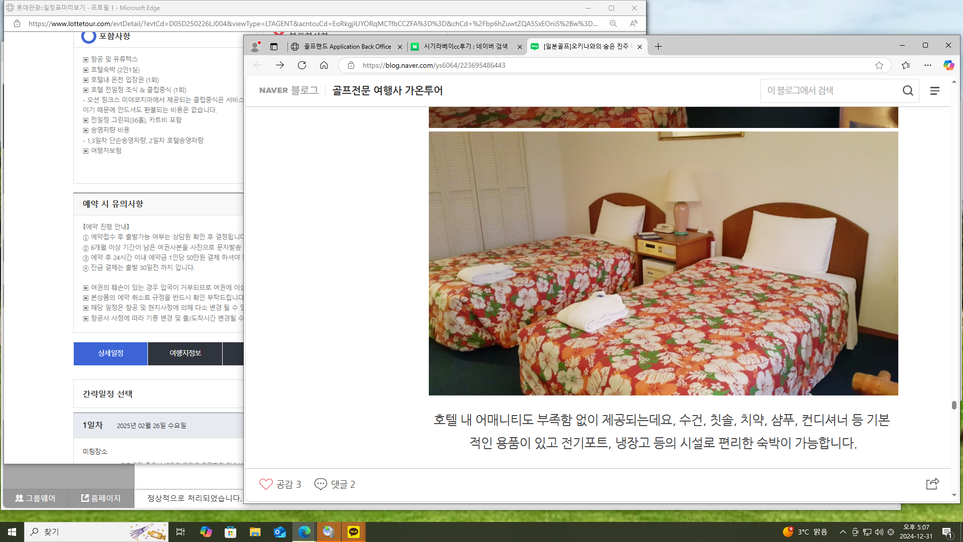
Task: Click the back arrow in the blog browser
Action: (258, 65)
